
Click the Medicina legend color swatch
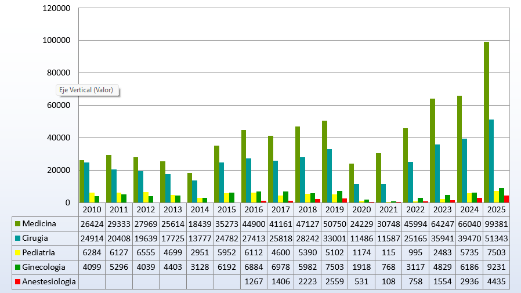pos(17,223)
